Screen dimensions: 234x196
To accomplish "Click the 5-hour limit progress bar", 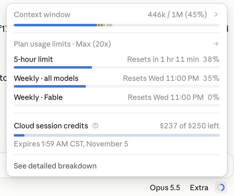I will point(117,67).
